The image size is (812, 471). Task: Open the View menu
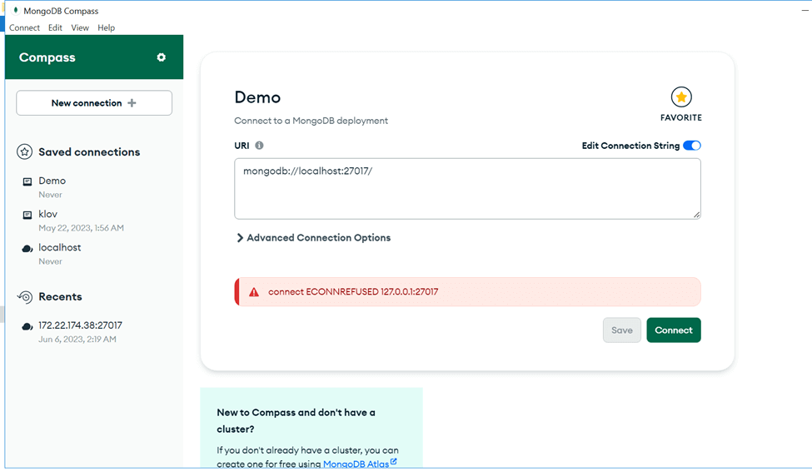pyautogui.click(x=80, y=27)
